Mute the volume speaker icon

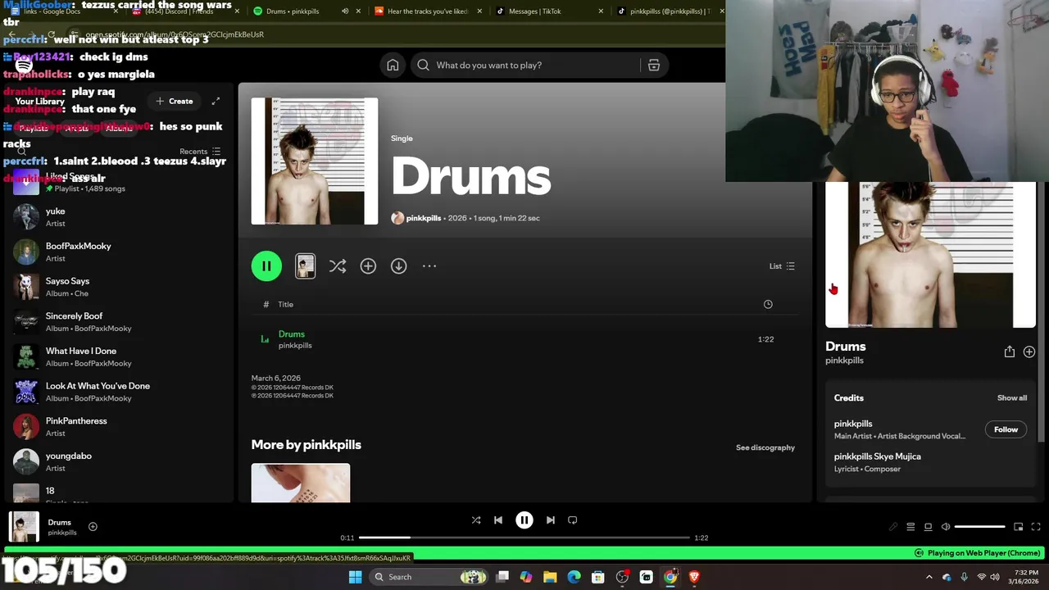[x=946, y=527]
